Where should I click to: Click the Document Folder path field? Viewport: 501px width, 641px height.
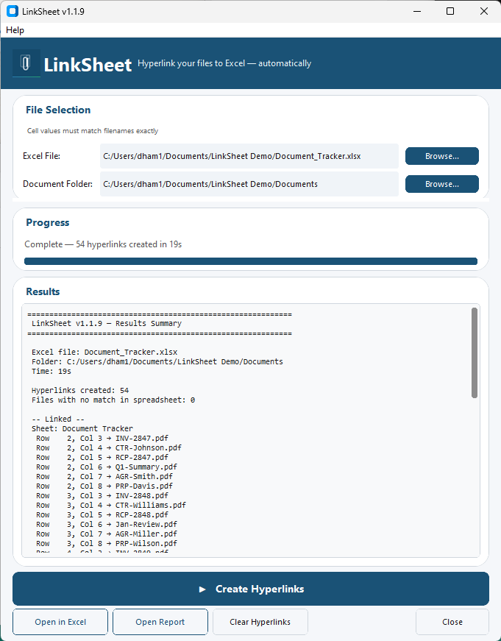[249, 184]
